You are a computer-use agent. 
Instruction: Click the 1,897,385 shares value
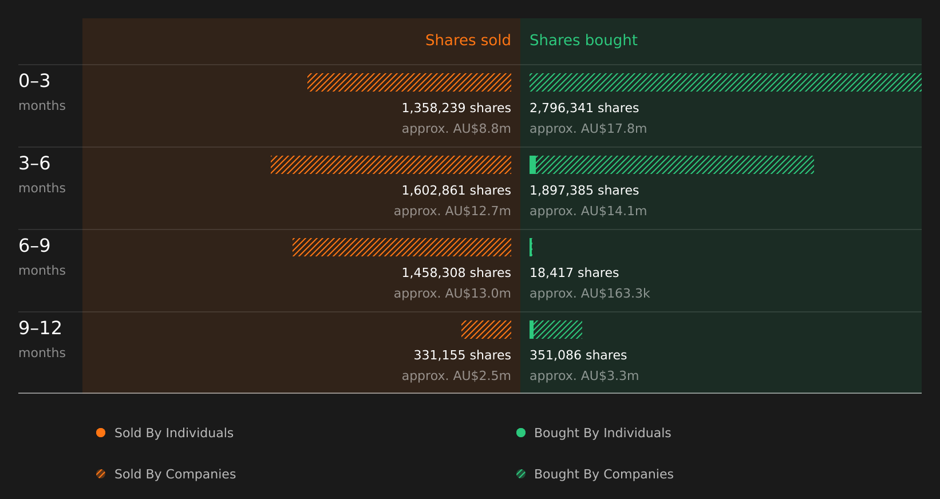tap(584, 191)
